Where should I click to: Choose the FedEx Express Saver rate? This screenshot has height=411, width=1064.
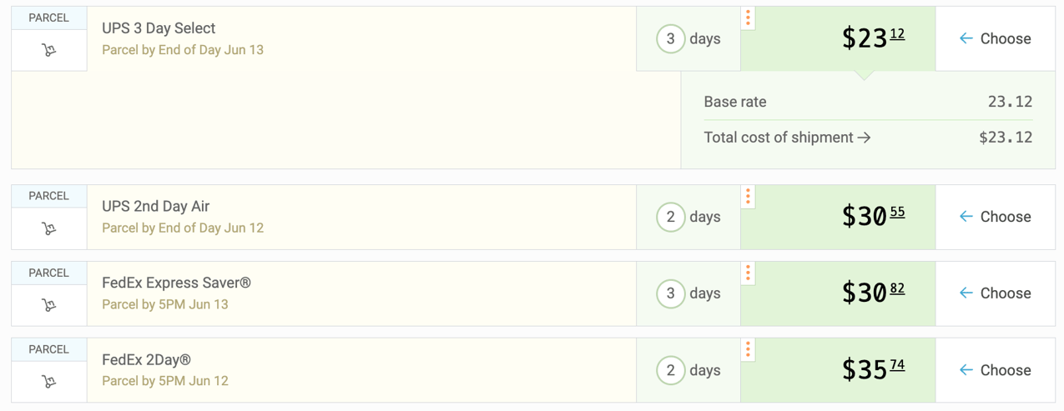(995, 293)
